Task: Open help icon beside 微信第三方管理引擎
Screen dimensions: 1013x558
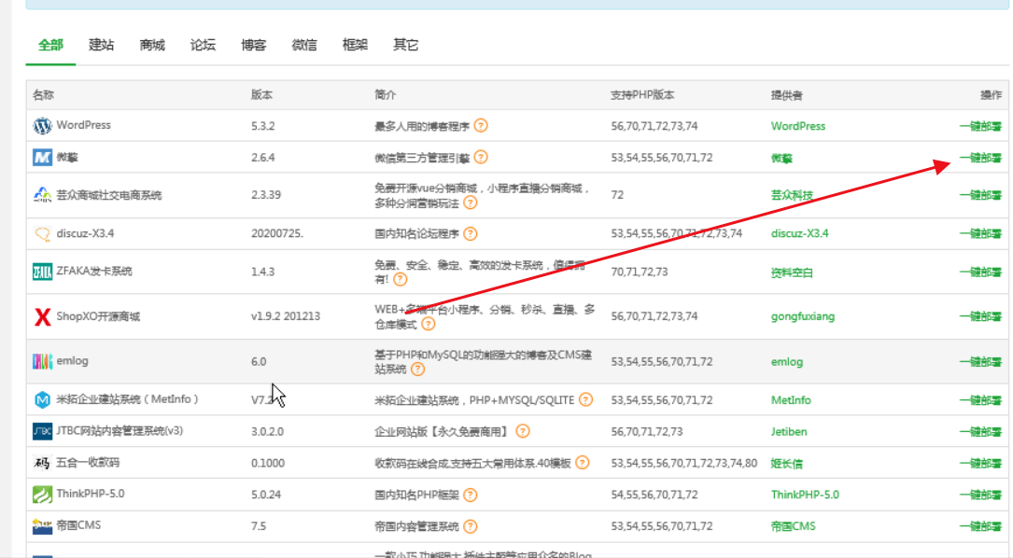Action: point(481,157)
